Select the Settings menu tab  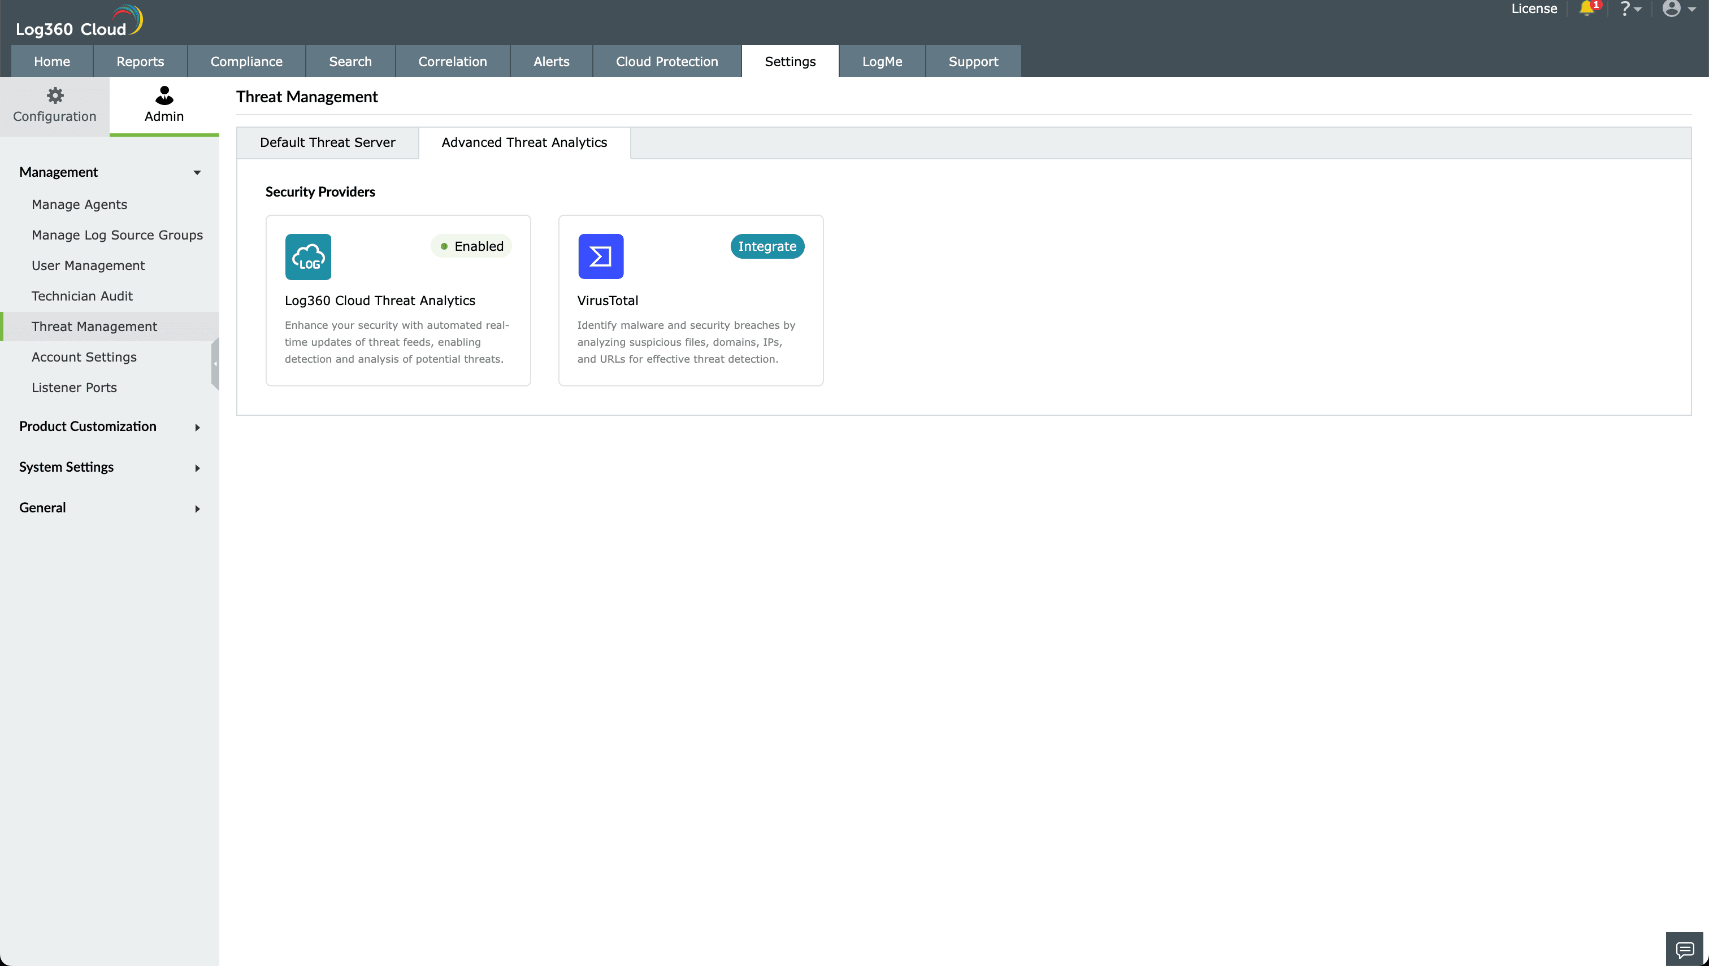(790, 61)
